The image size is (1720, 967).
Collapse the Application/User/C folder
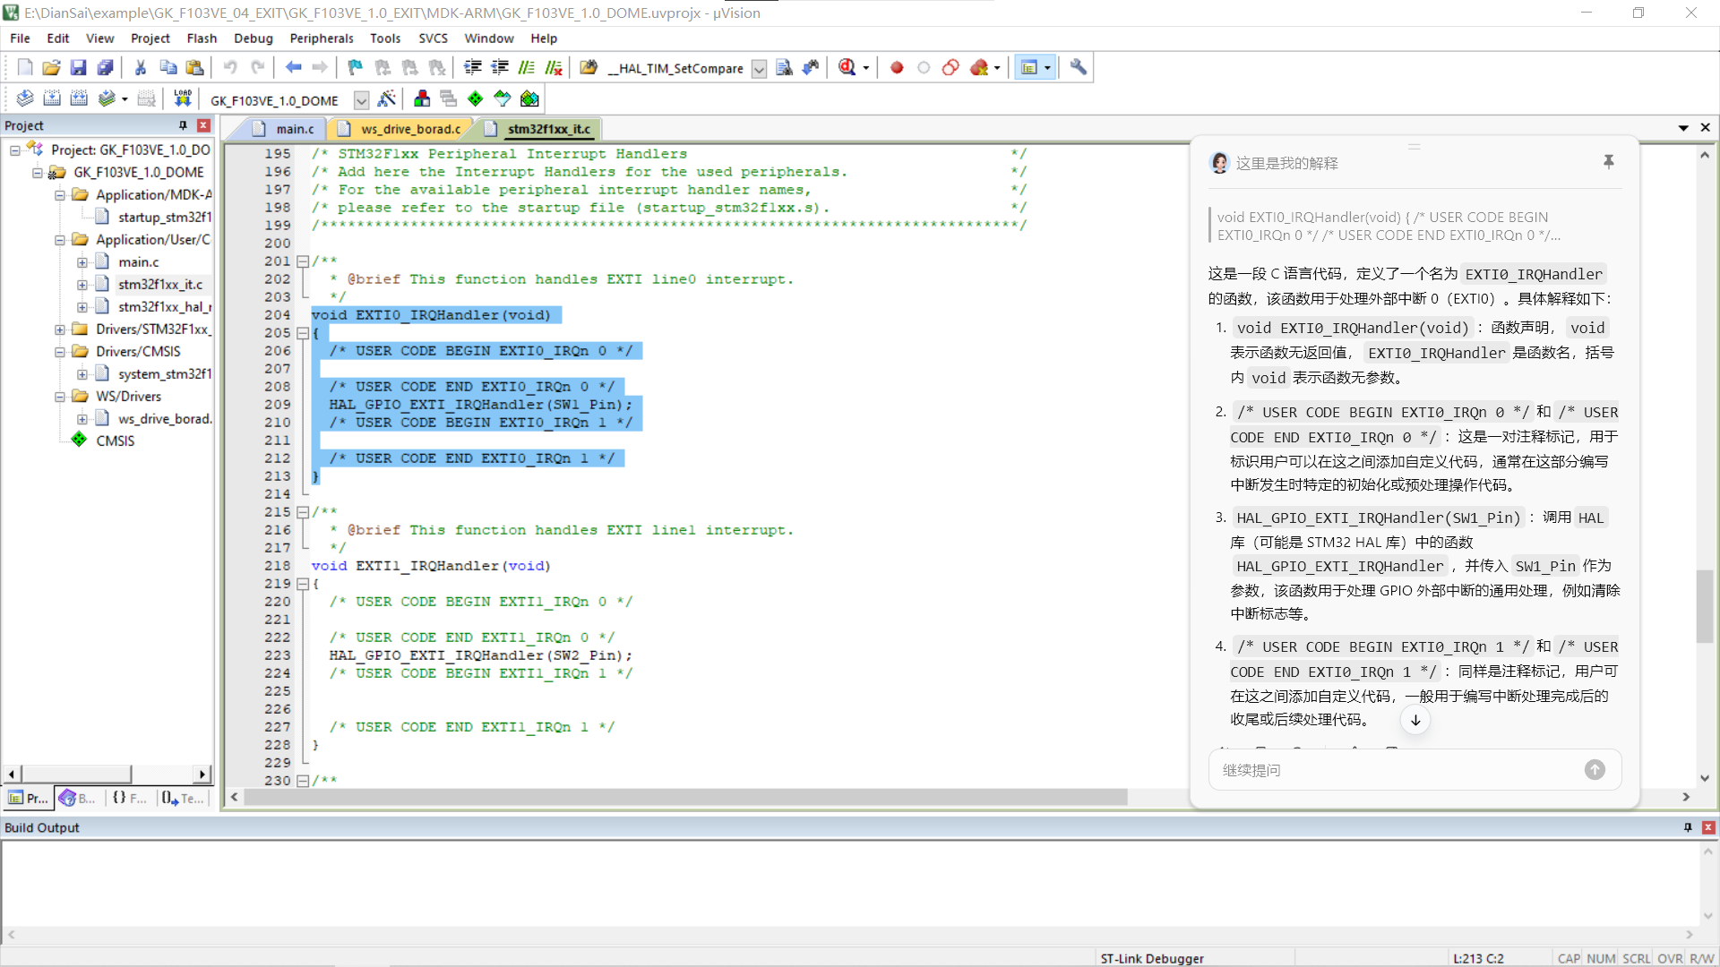59,240
